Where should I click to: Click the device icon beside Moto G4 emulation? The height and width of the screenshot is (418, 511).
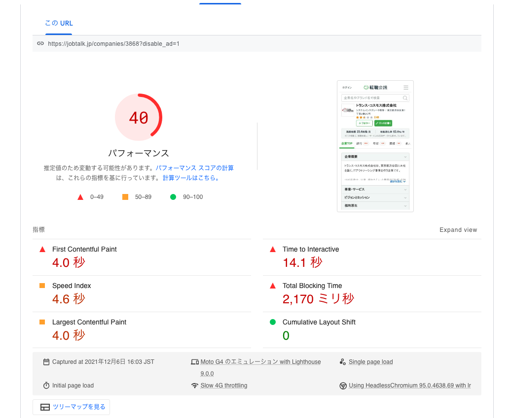point(195,362)
